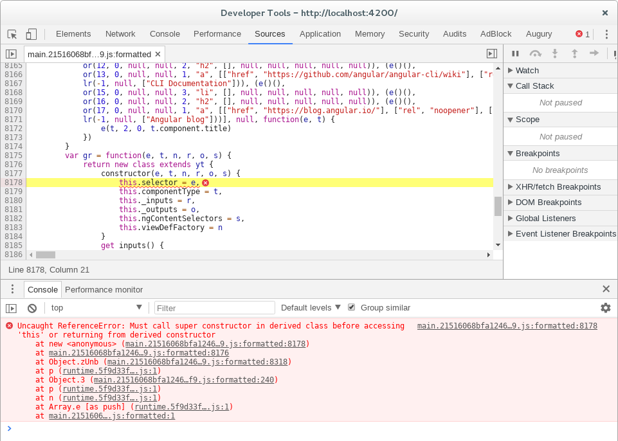The image size is (618, 441).
Task: Open error source link main.21516068bfa1246…9.js:formatted:8178 at right
Action: [507, 325]
